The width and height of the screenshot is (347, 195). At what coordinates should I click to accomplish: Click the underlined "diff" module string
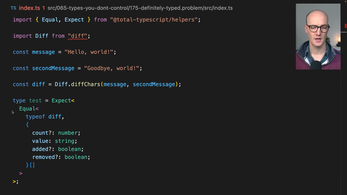pos(77,36)
